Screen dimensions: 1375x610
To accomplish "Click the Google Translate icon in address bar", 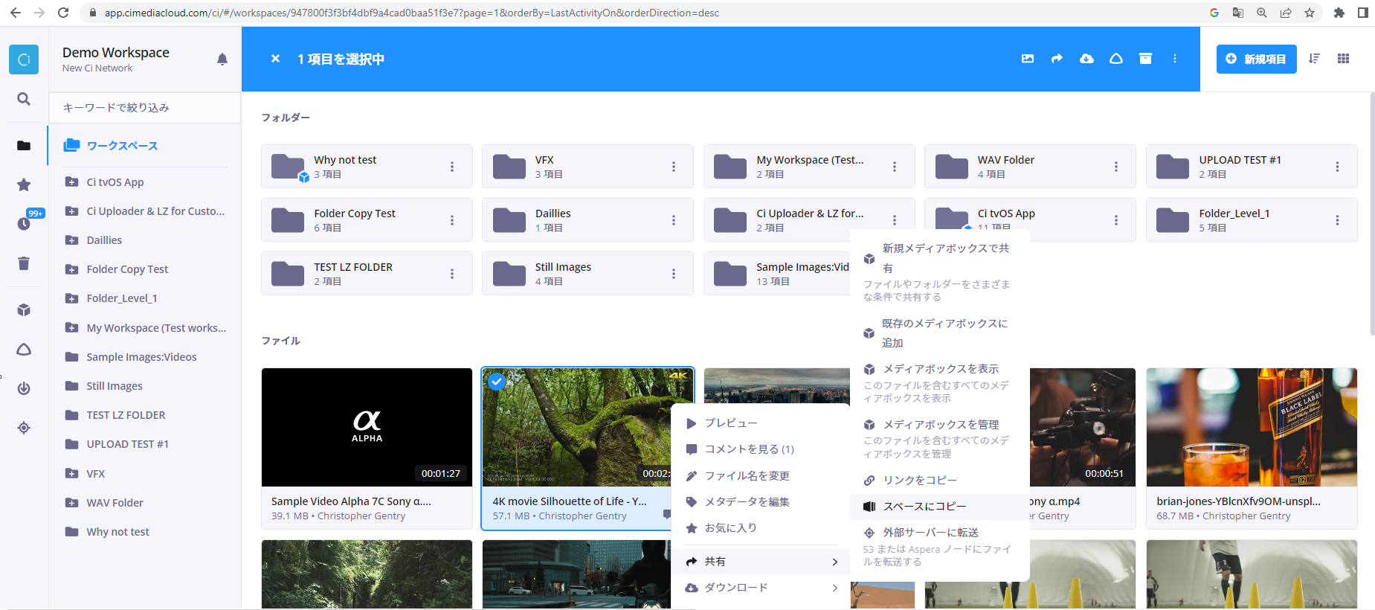I will click(1238, 13).
